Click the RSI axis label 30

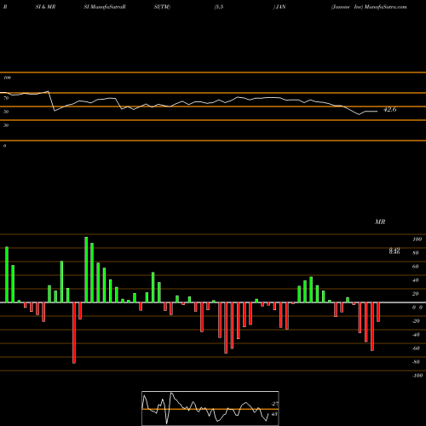pyautogui.click(x=6, y=125)
